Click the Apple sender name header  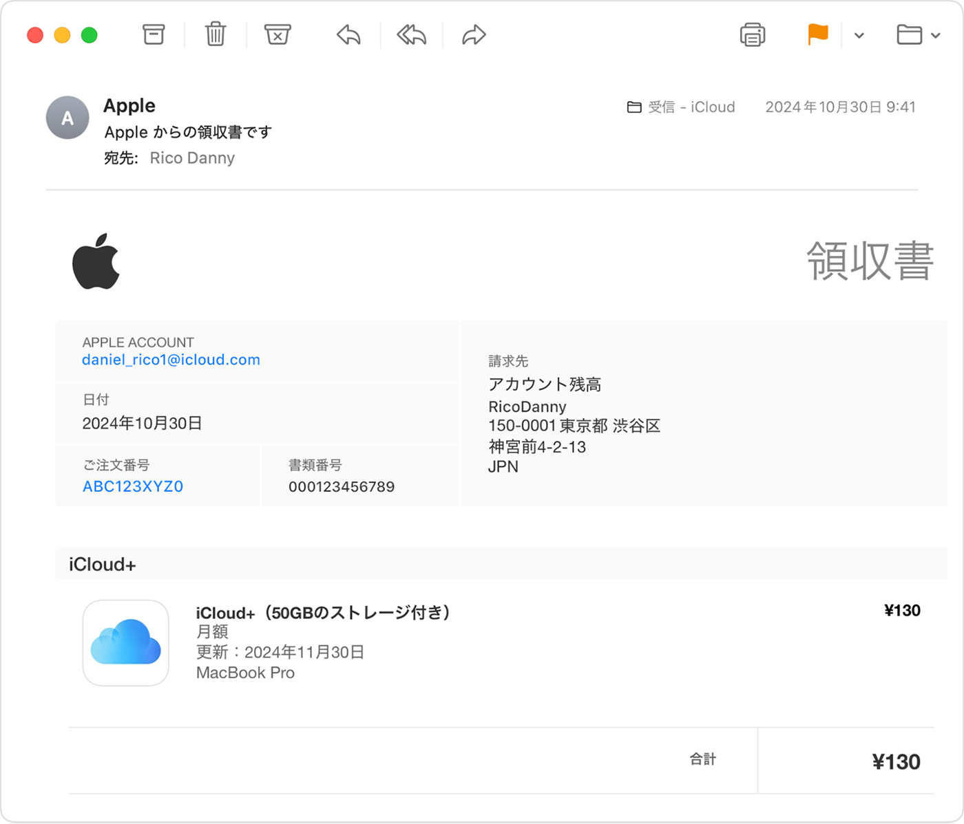tap(129, 105)
